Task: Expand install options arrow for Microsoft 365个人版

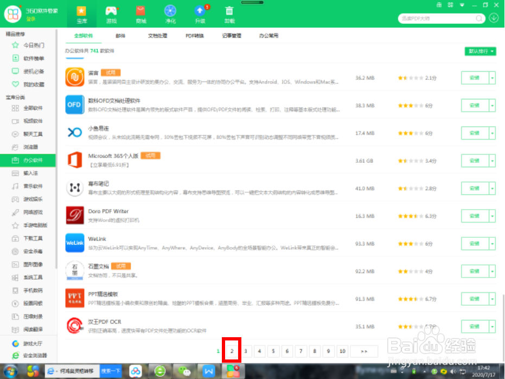Action: click(492, 161)
